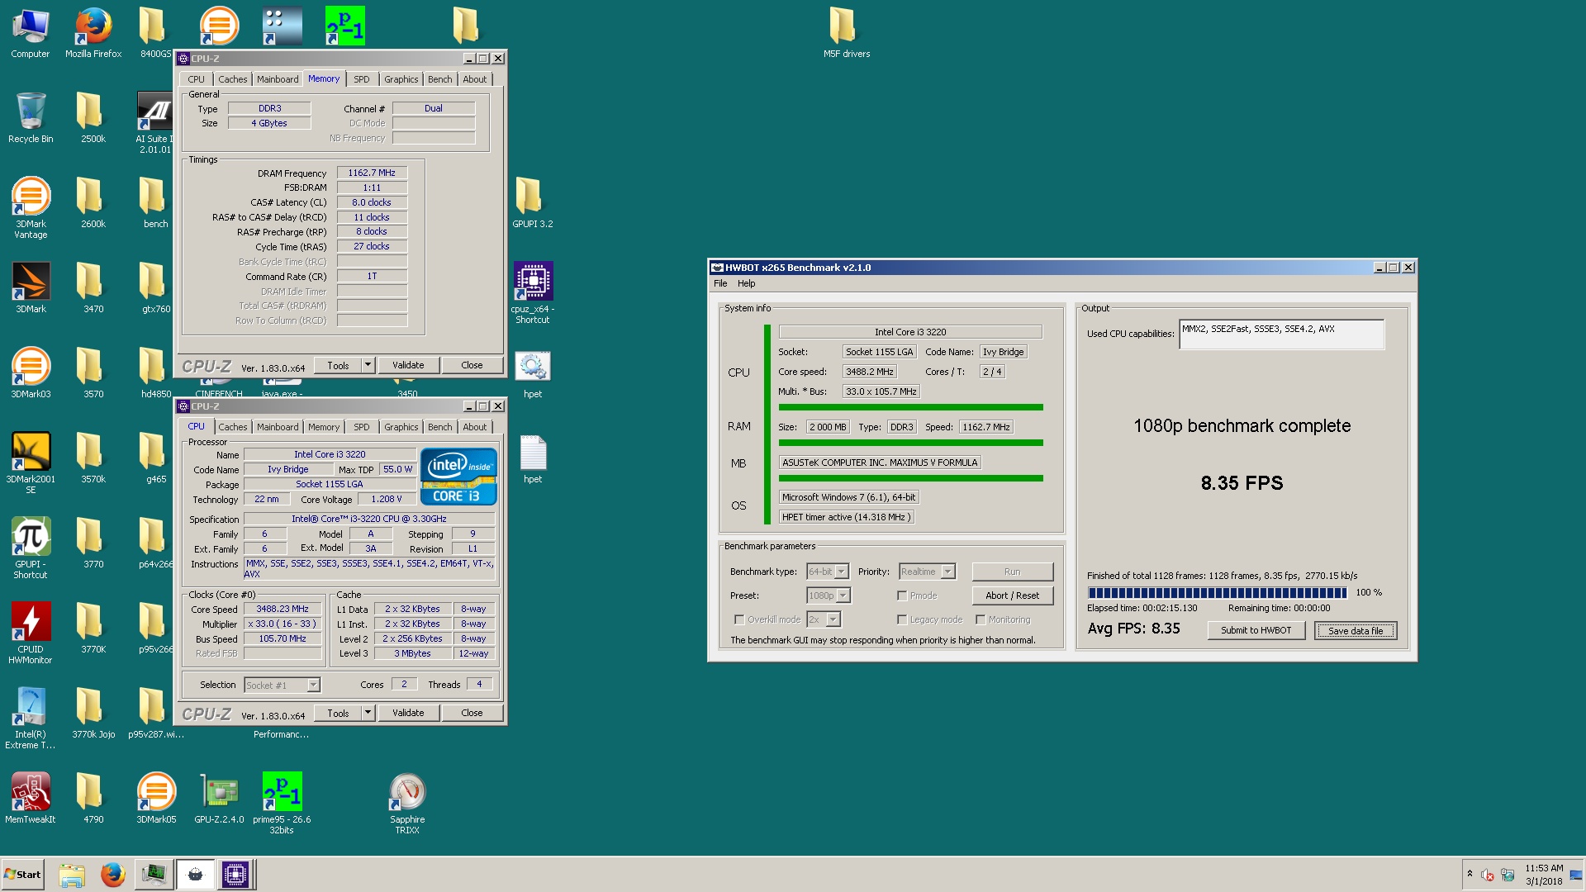Open About tab in upper CPU-Z
The height and width of the screenshot is (892, 1586).
tap(475, 79)
